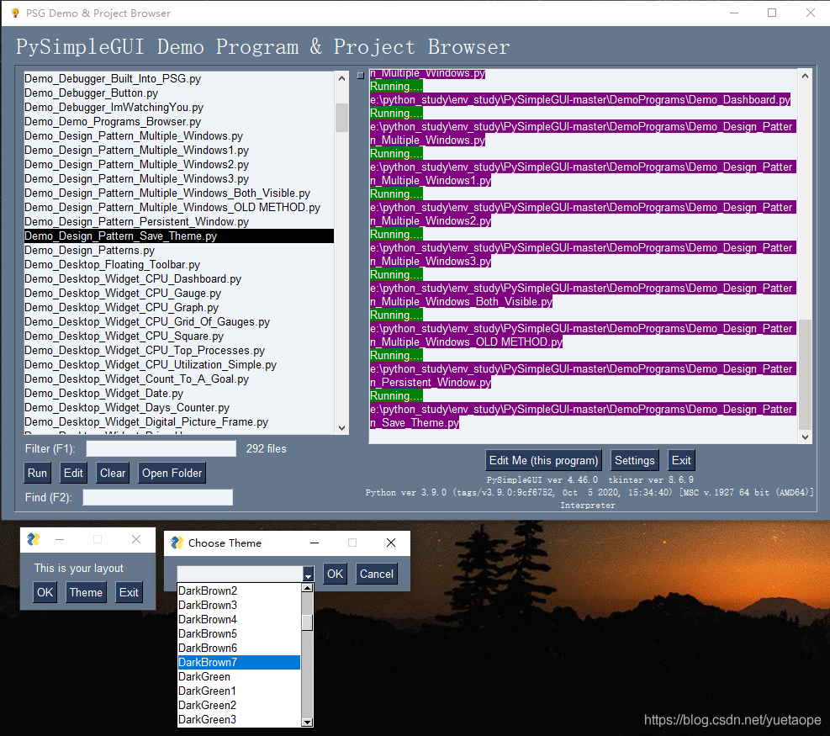
Task: Click the Run button
Action: coord(37,473)
